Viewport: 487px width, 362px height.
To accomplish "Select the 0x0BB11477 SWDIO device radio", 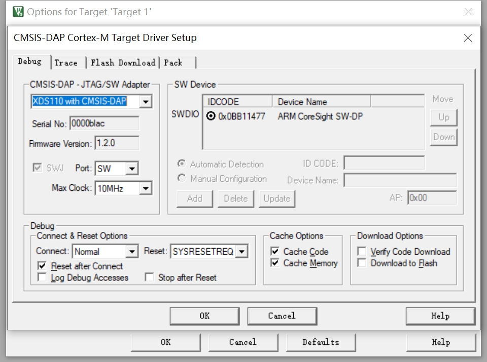I will [212, 116].
